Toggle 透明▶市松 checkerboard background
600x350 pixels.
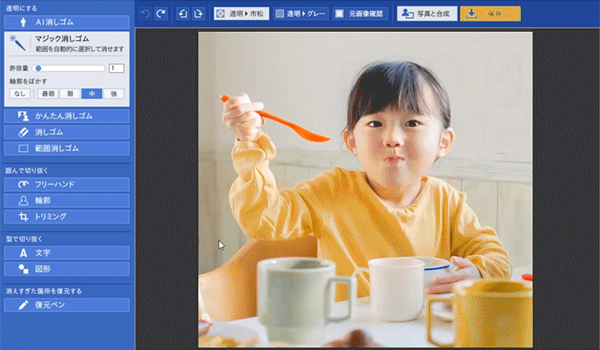point(242,14)
